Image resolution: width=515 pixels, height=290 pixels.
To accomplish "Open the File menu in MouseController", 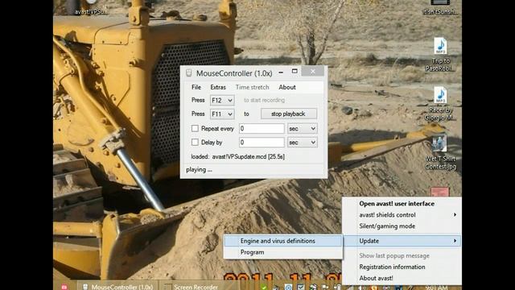I will (196, 87).
